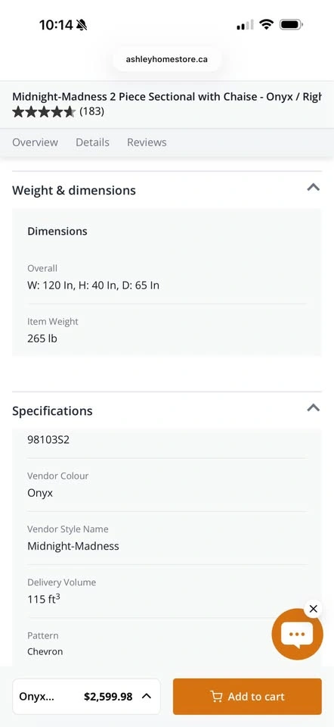334x727 pixels.
Task: Tap the Weight & dimensions heading
Action: 74,191
